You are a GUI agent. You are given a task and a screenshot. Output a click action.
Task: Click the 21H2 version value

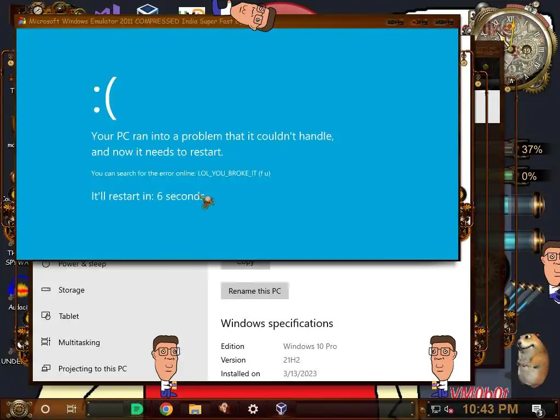coord(291,360)
